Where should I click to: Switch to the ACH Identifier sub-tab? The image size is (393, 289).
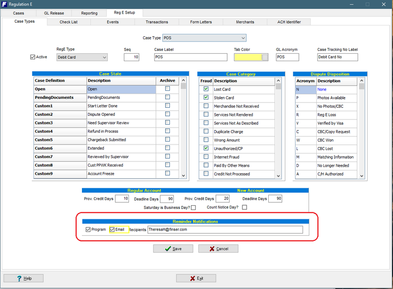[289, 22]
